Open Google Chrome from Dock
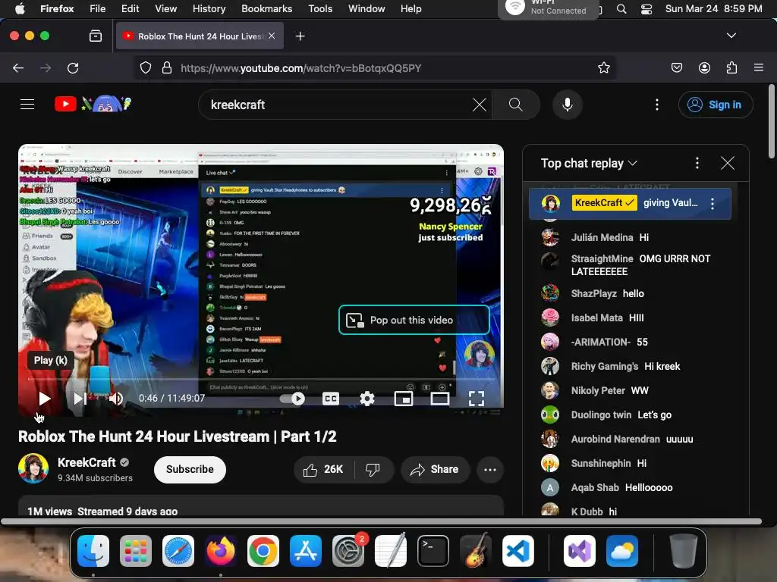 [263, 551]
